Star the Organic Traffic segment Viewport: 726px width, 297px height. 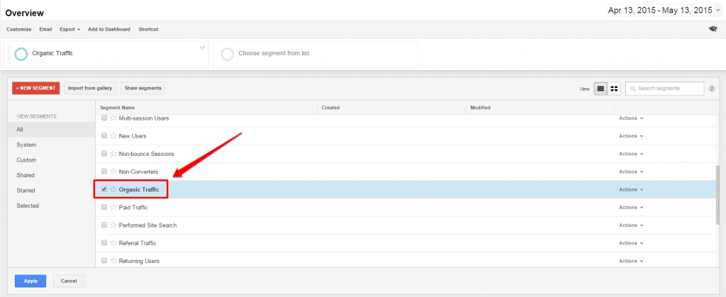(x=113, y=189)
